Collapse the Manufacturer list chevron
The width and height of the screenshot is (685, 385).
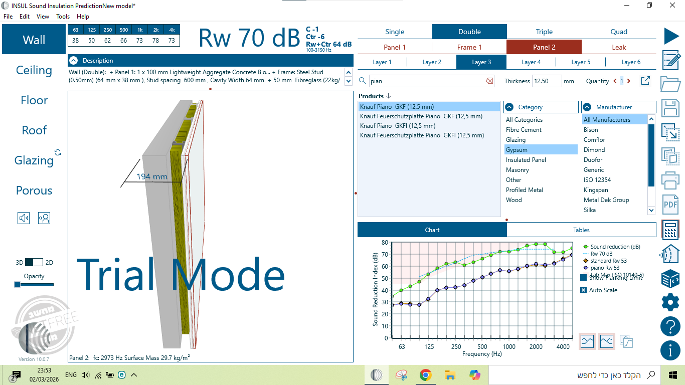point(587,107)
